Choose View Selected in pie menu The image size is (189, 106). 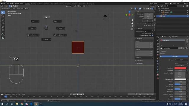tap(60, 35)
